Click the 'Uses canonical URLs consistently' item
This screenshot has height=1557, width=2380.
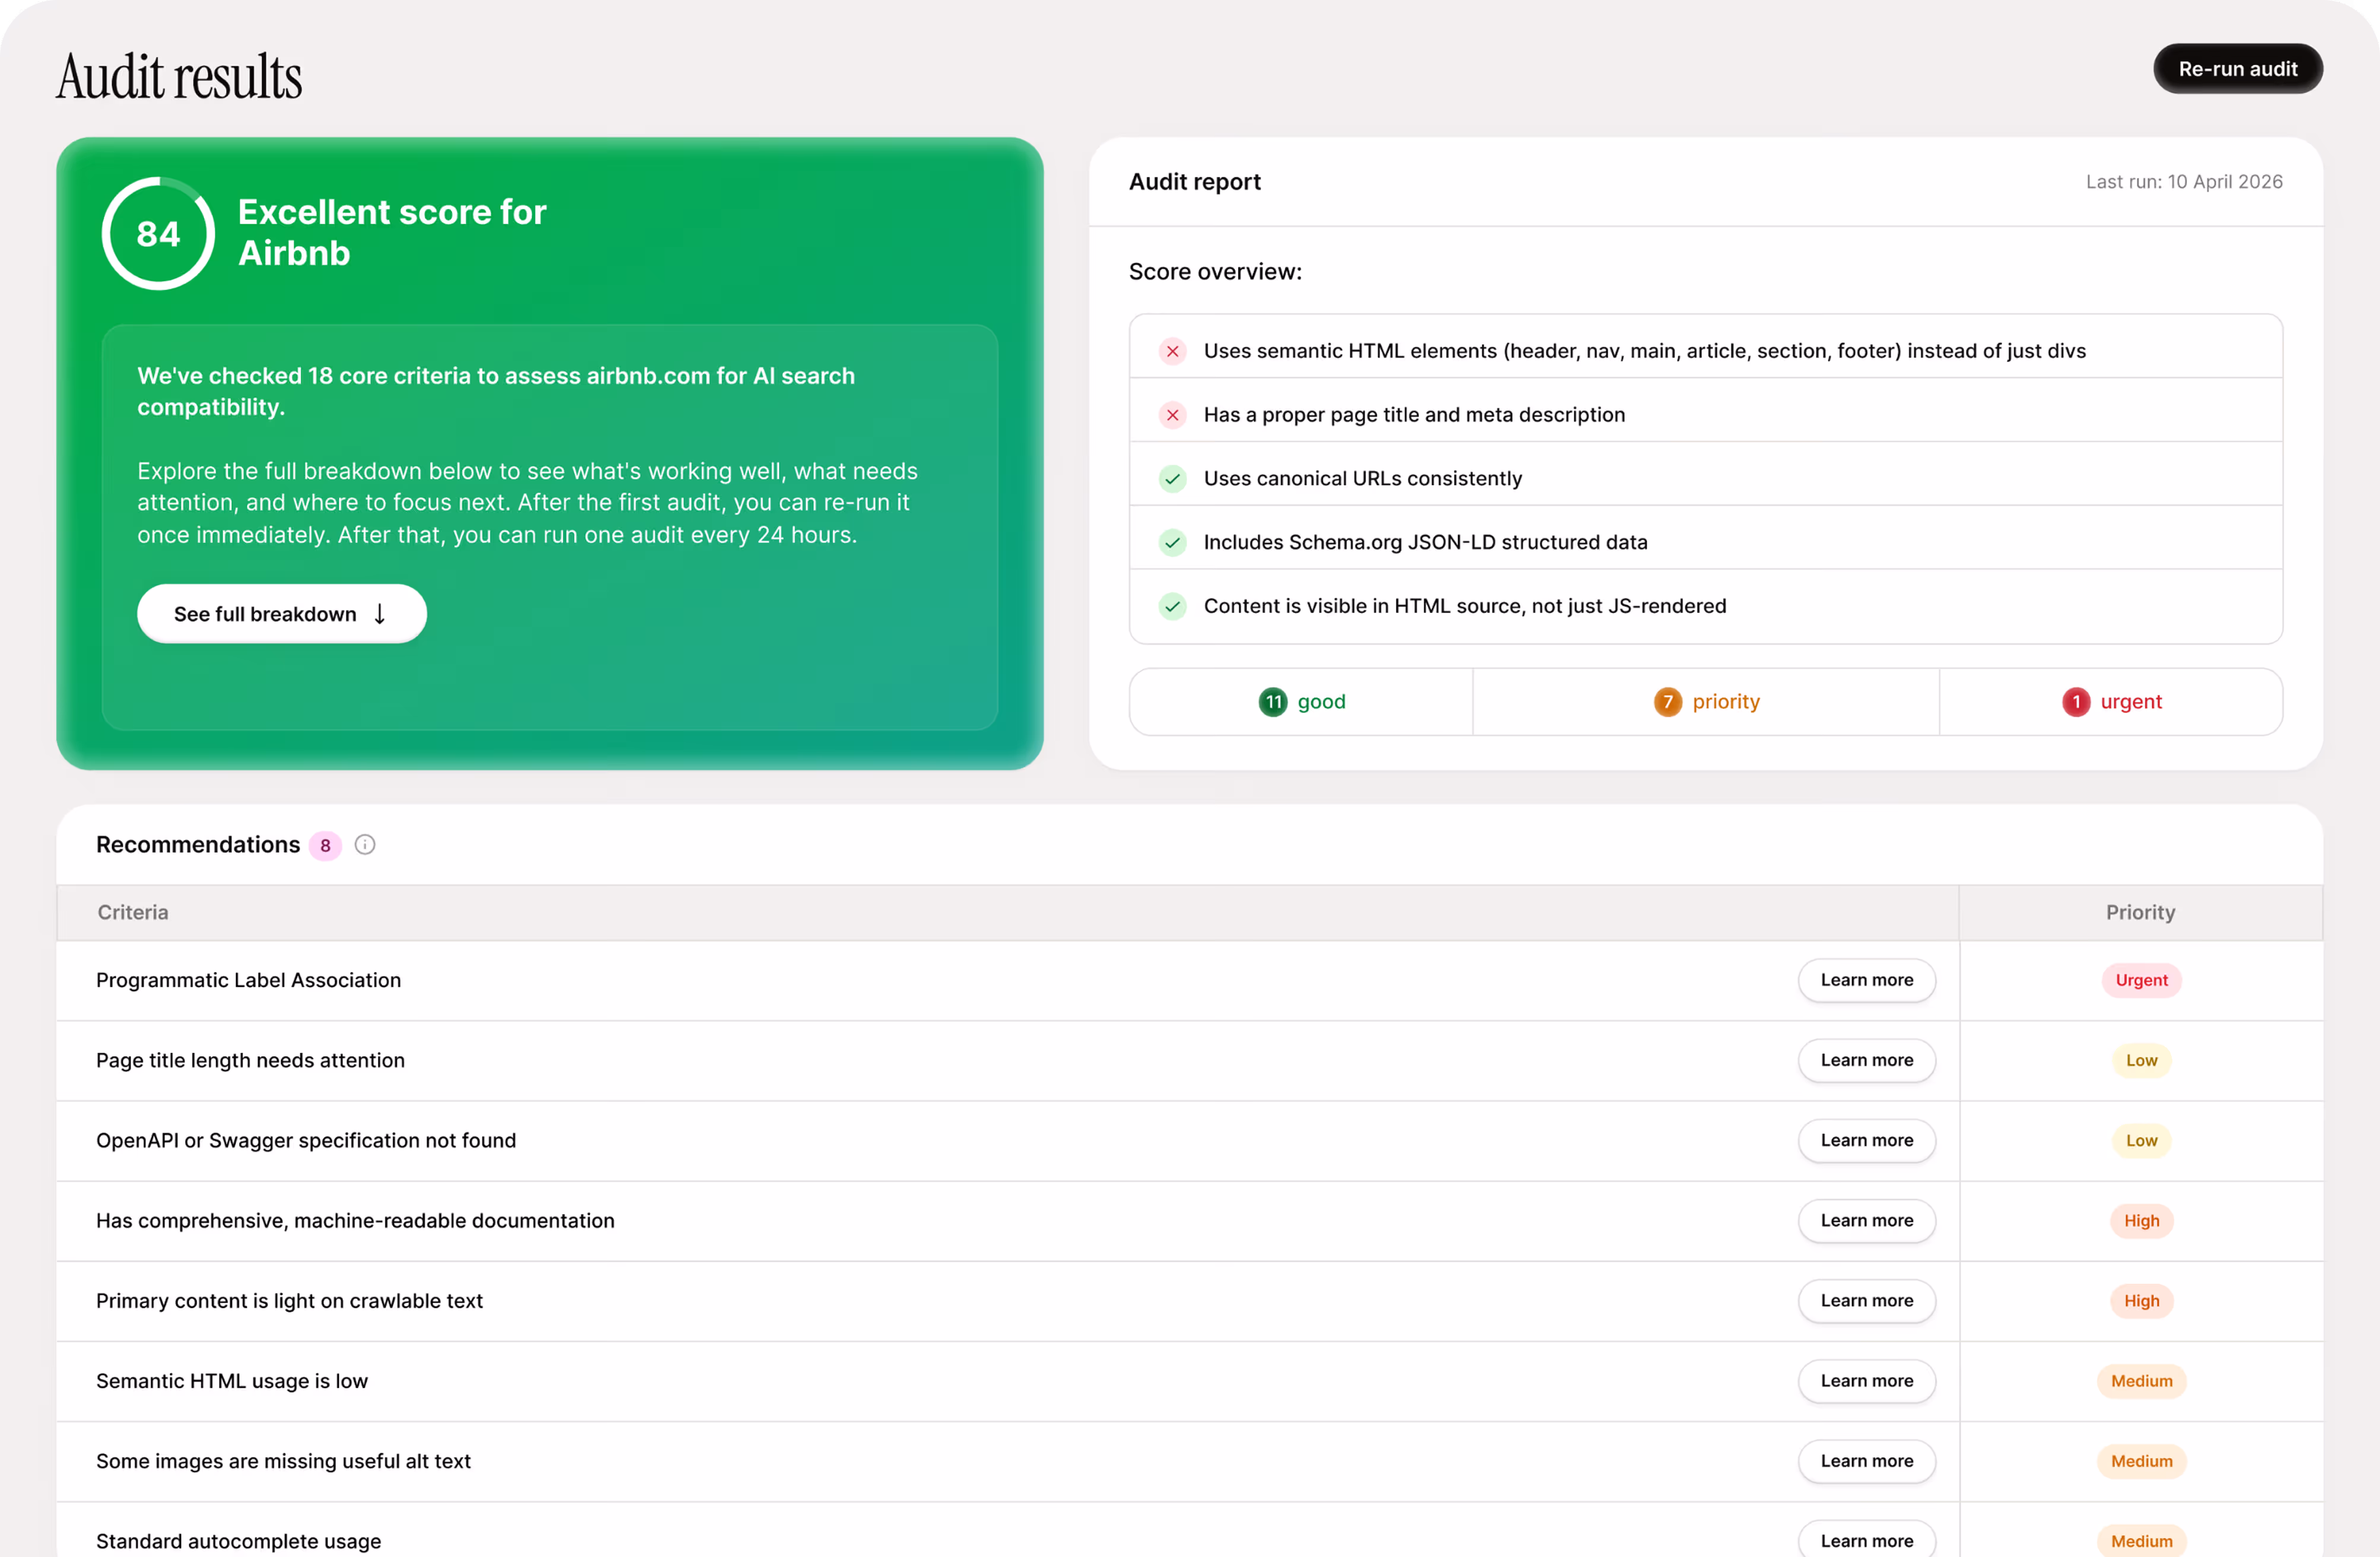[x=1362, y=479]
